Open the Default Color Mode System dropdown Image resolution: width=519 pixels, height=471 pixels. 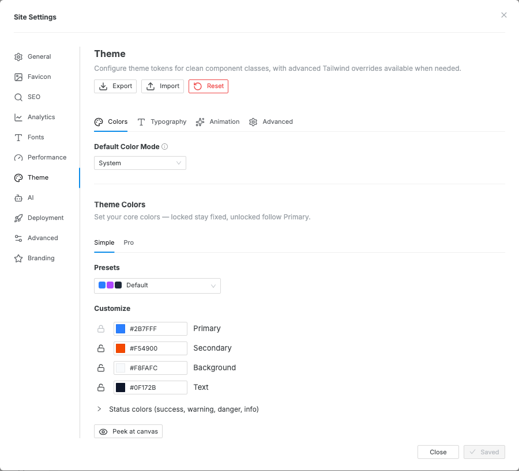tap(140, 163)
